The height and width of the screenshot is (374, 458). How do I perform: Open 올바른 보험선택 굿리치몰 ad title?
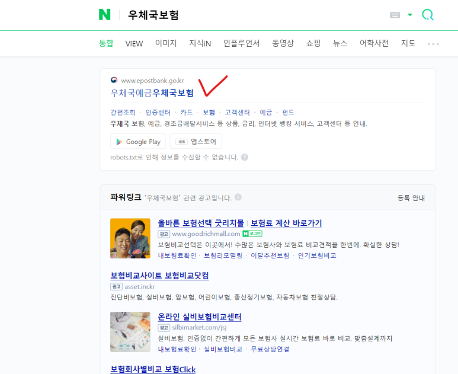coord(201,223)
